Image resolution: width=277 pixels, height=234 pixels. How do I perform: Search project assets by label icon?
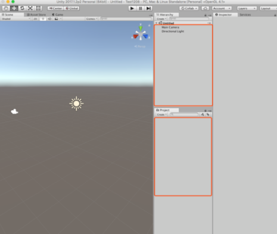pyautogui.click(x=208, y=114)
